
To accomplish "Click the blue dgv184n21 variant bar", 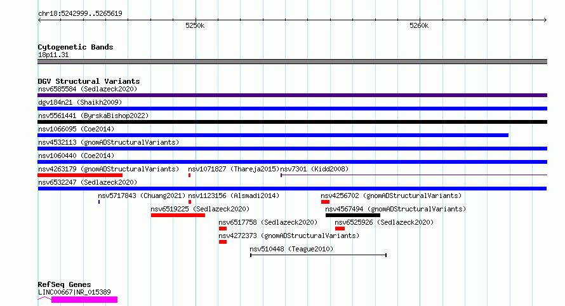I will [292, 109].
